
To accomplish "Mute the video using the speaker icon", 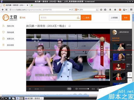I will pyautogui.click(x=76, y=89).
